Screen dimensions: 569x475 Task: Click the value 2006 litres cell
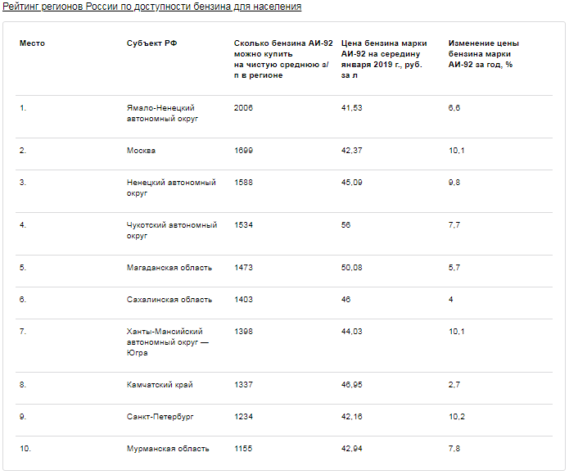click(243, 108)
